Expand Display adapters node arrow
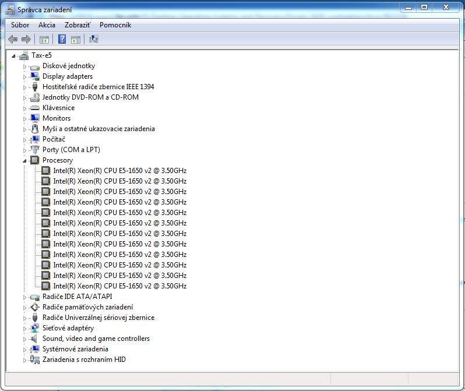 (24, 77)
